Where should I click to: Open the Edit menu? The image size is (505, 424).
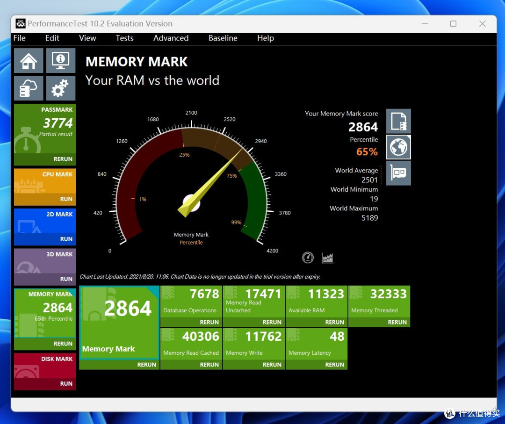[52, 38]
